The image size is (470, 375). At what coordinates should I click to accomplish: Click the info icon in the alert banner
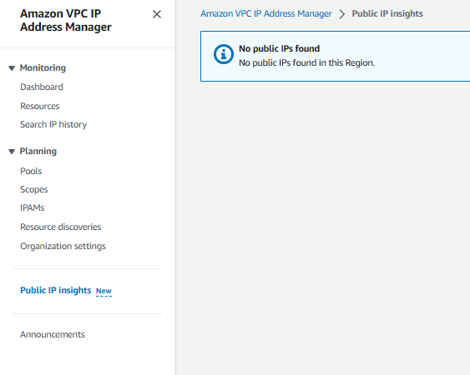coord(223,54)
